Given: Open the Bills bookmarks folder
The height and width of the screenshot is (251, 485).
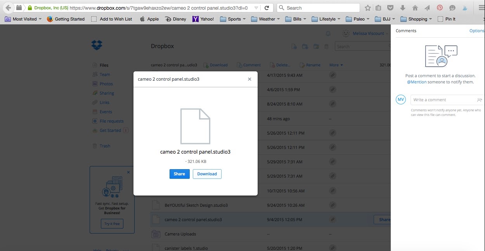Looking at the screenshot, I should tap(296, 19).
